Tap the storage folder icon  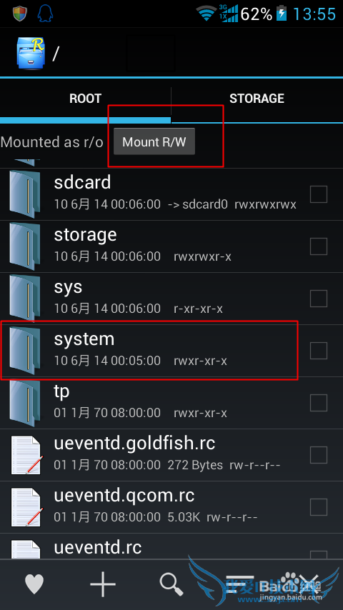click(24, 246)
